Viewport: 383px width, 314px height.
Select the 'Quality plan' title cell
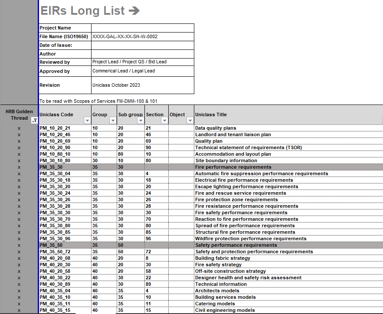coord(288,141)
